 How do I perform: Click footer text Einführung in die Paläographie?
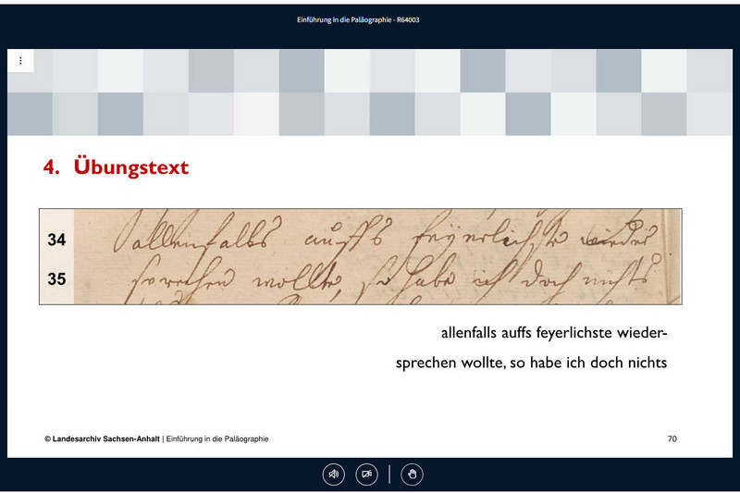217,438
